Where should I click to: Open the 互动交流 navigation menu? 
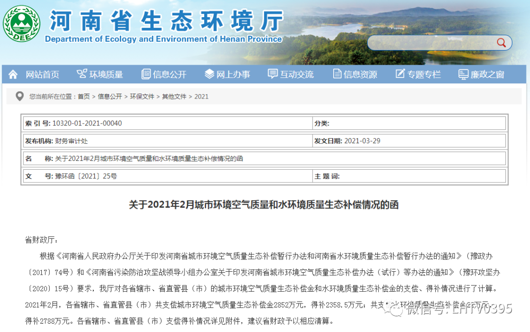click(x=296, y=74)
